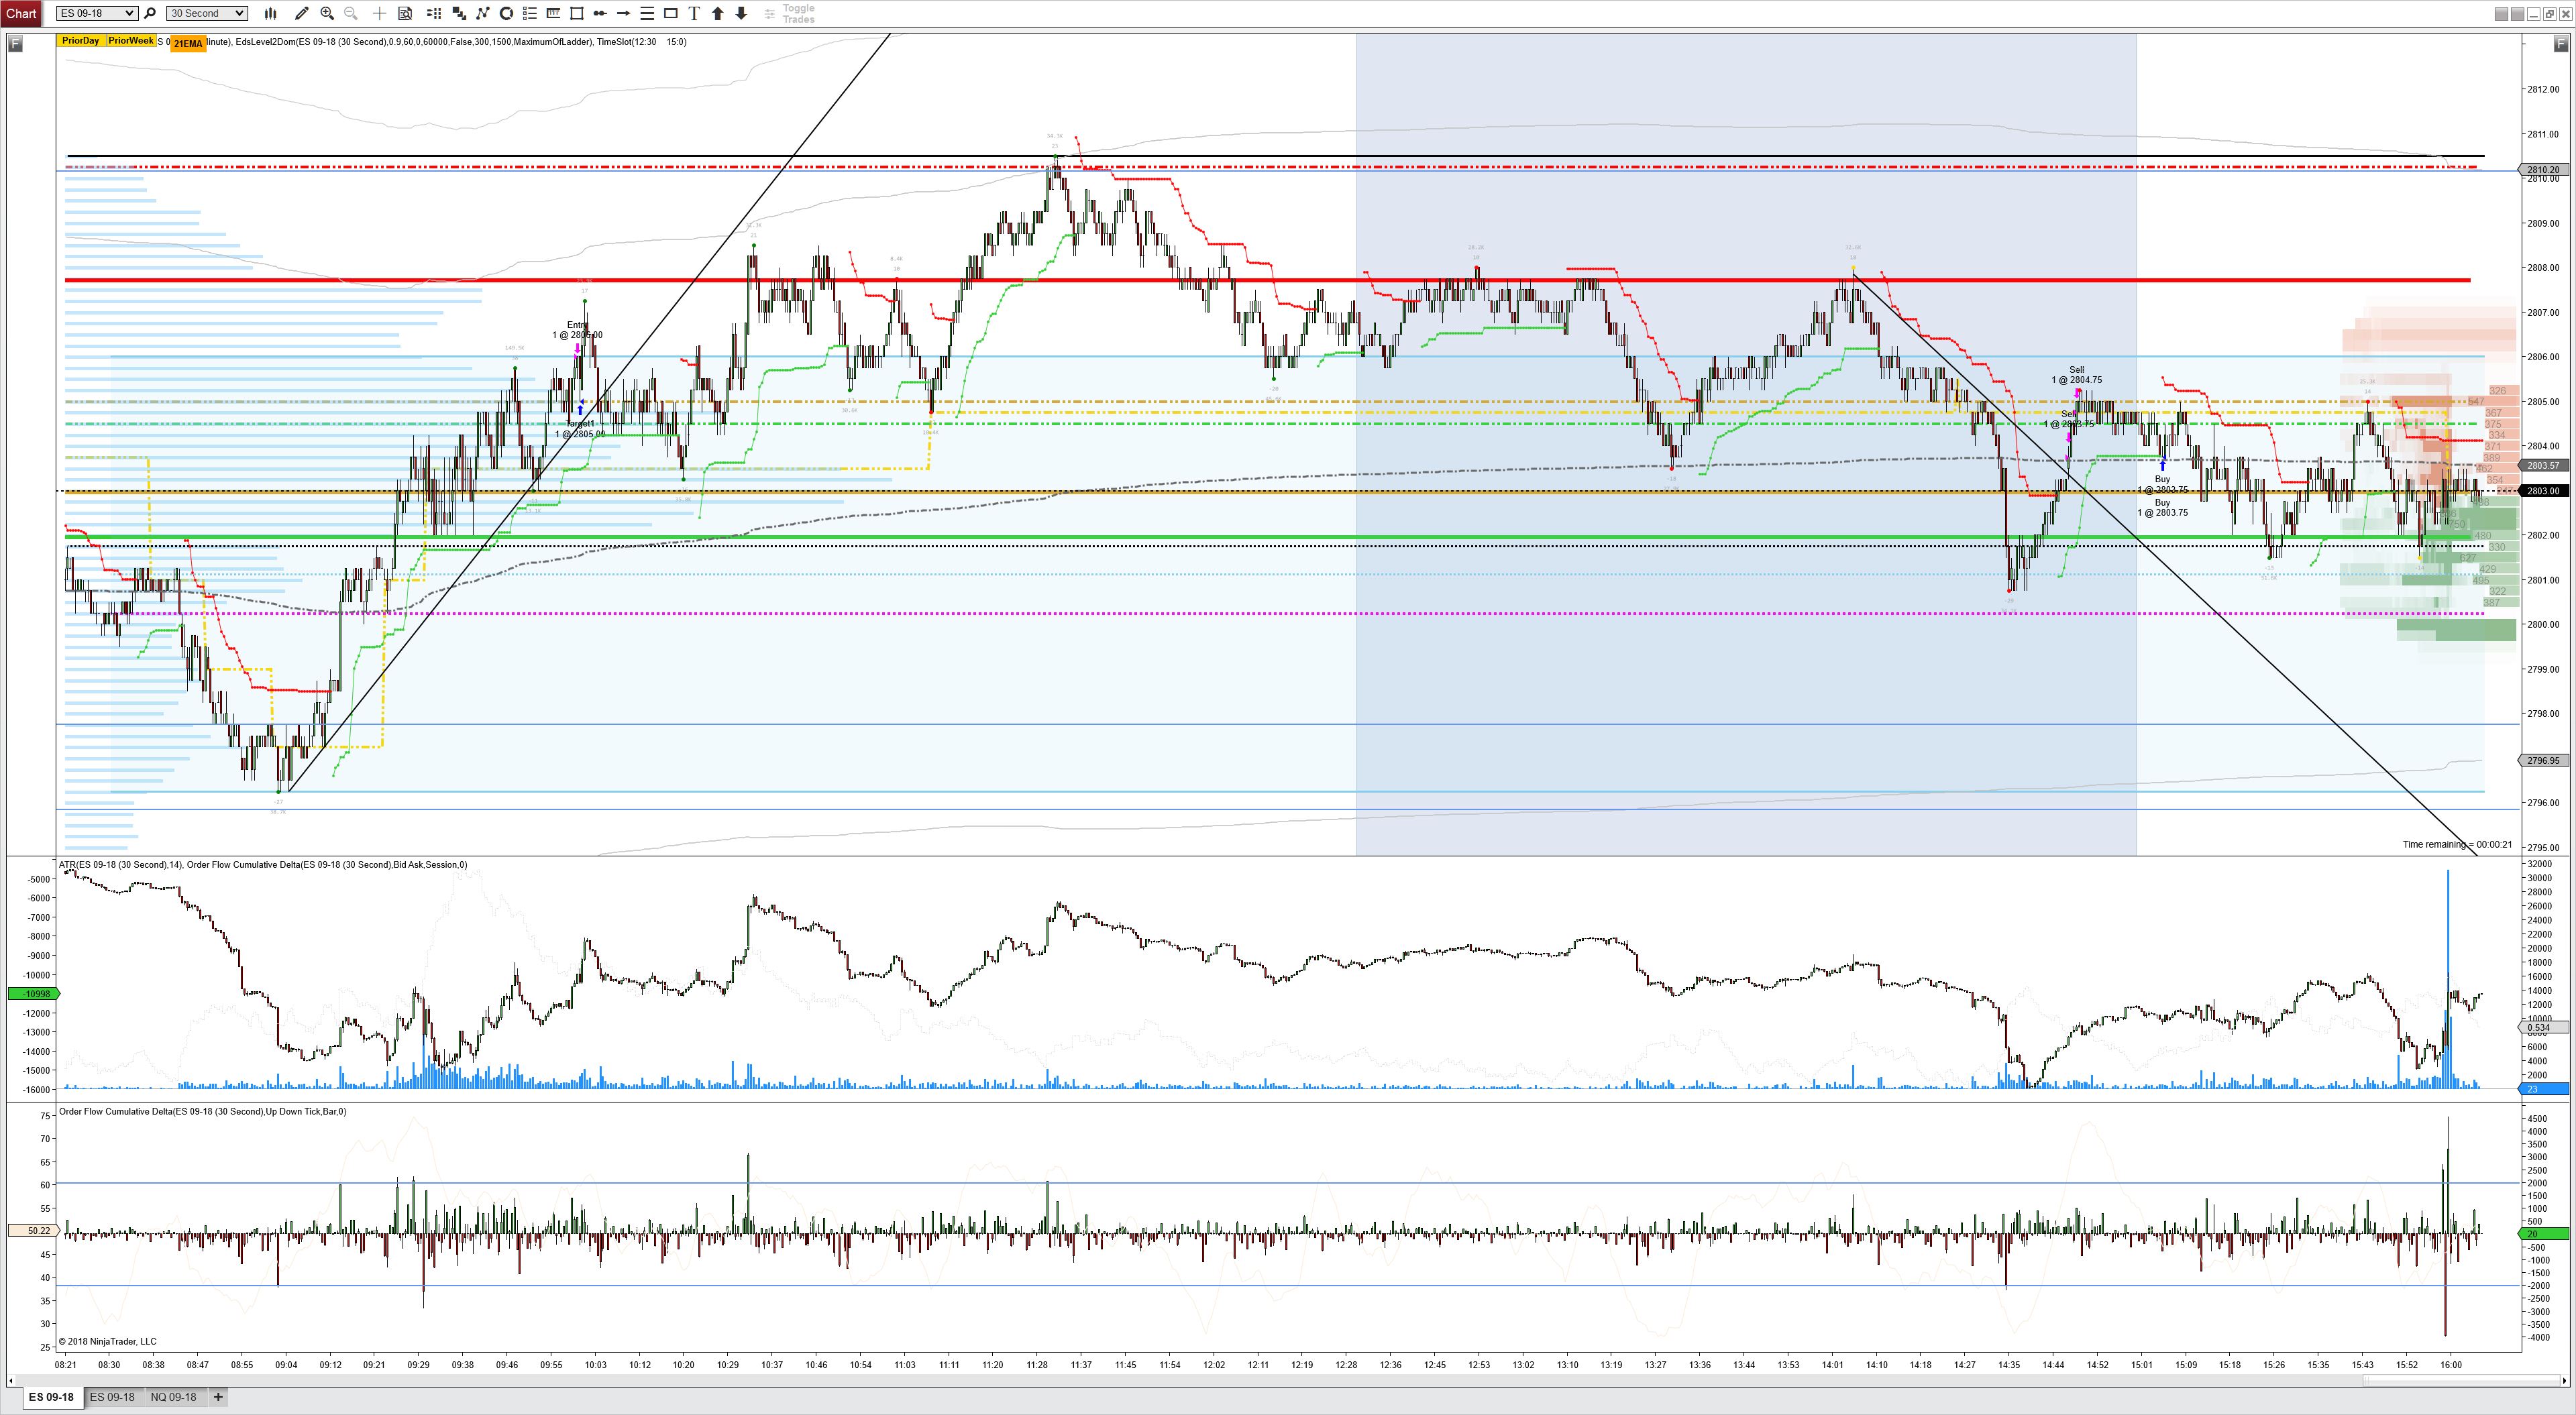The height and width of the screenshot is (1415, 2576).
Task: Click the right-axis F scale icon
Action: click(x=2561, y=43)
